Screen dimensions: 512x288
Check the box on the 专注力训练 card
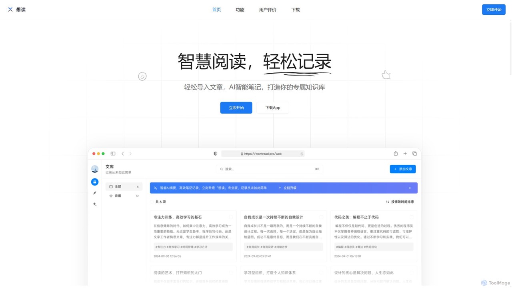[x=231, y=217]
